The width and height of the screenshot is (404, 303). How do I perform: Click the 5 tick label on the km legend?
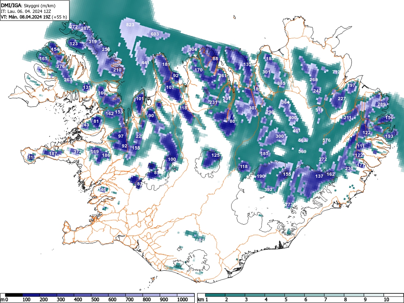coord(286,300)
